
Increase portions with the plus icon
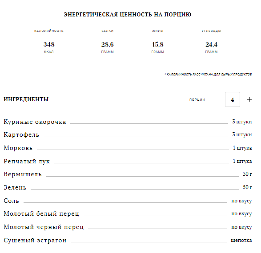[x=249, y=99]
